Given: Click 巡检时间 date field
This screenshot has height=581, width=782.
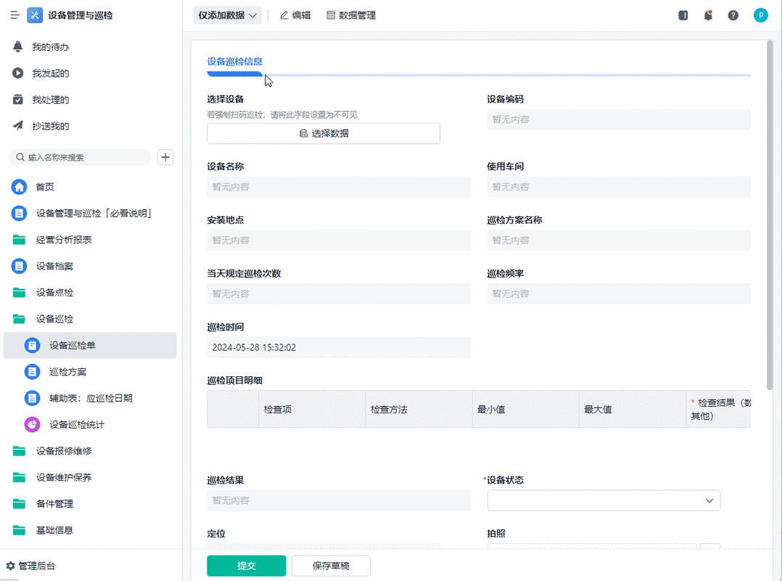Looking at the screenshot, I should coord(339,347).
